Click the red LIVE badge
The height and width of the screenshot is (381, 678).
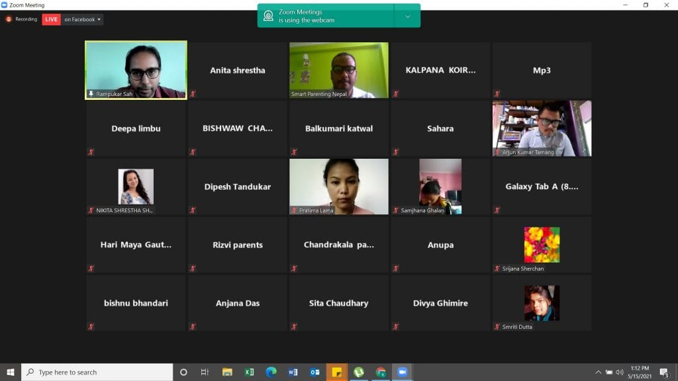pos(51,19)
